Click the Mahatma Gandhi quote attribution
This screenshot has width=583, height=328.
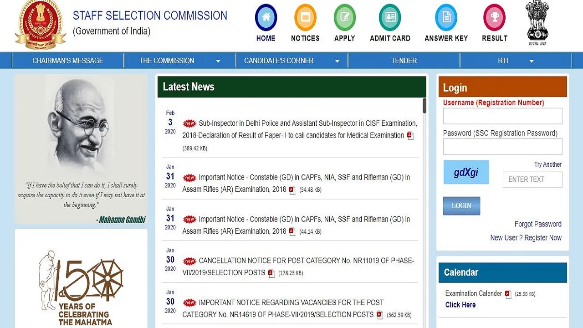tap(121, 220)
